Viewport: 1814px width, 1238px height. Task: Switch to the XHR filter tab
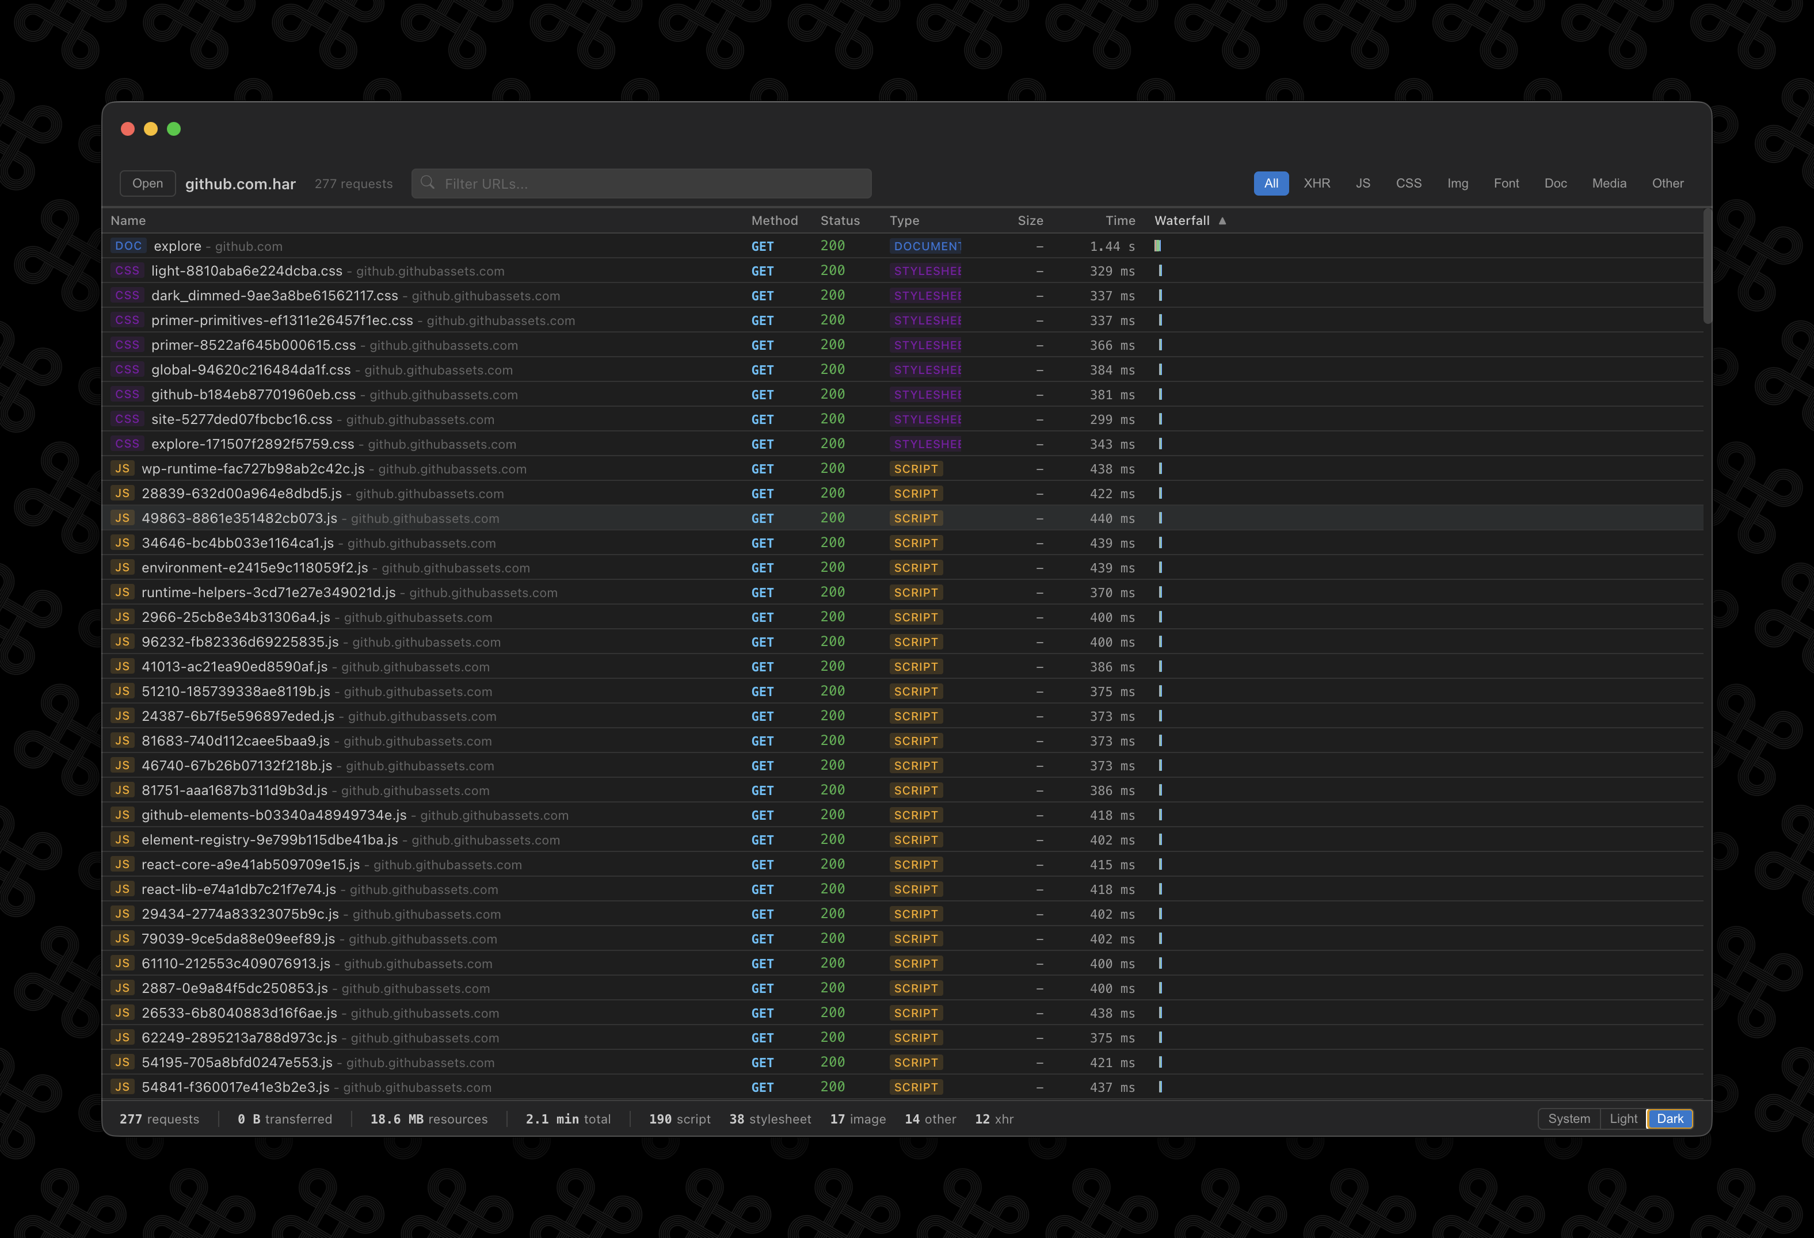click(1317, 184)
